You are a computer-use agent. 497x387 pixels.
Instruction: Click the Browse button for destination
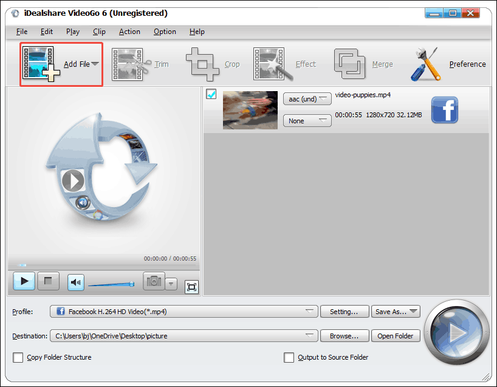click(344, 335)
